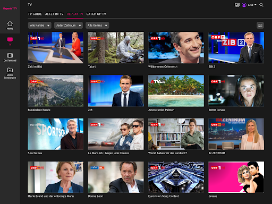Expand the Alle Kanäle dropdown
272x204 pixels.
coord(40,25)
